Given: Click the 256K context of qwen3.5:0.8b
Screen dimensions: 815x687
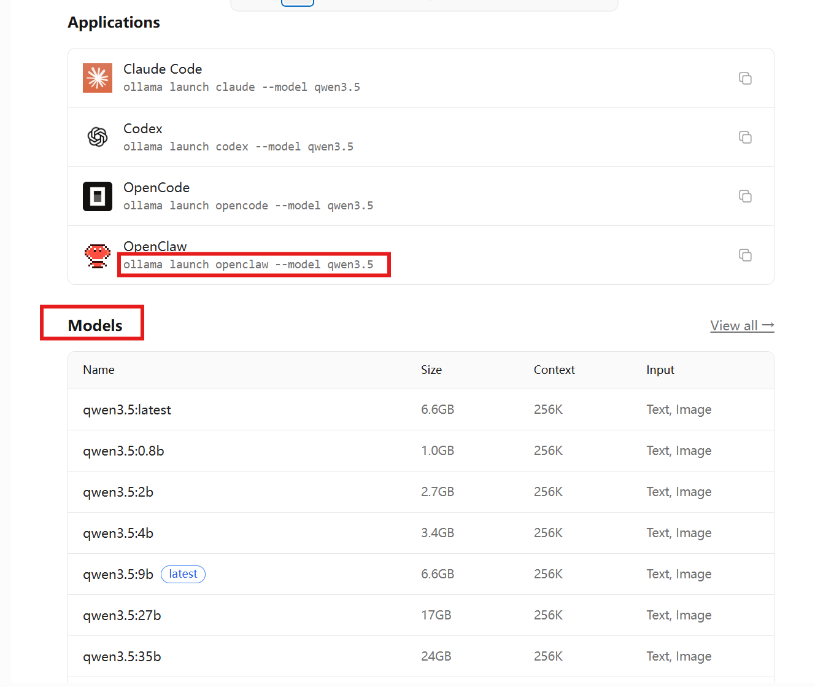Looking at the screenshot, I should point(548,451).
